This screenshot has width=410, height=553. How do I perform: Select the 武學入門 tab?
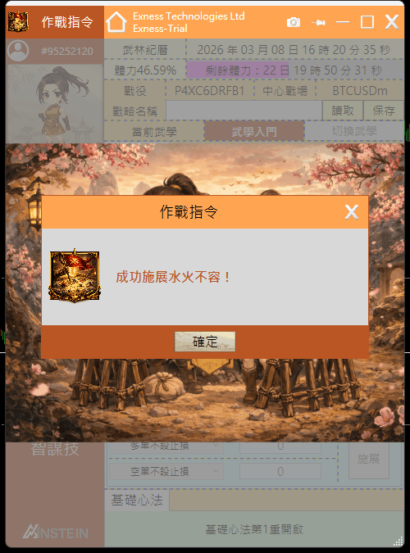pyautogui.click(x=254, y=132)
